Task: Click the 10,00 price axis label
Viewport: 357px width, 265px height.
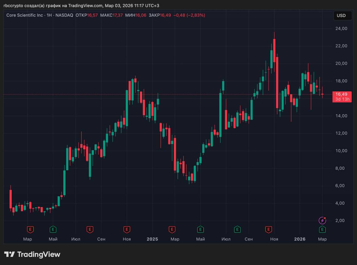Action: [x=341, y=151]
